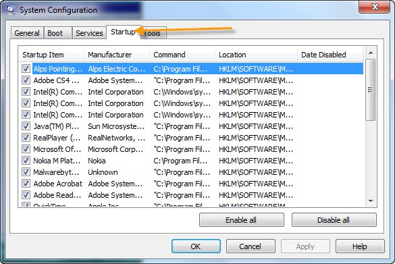395x264 pixels.
Task: Uncheck the Adobe Read... startup checkbox
Action: (x=26, y=195)
